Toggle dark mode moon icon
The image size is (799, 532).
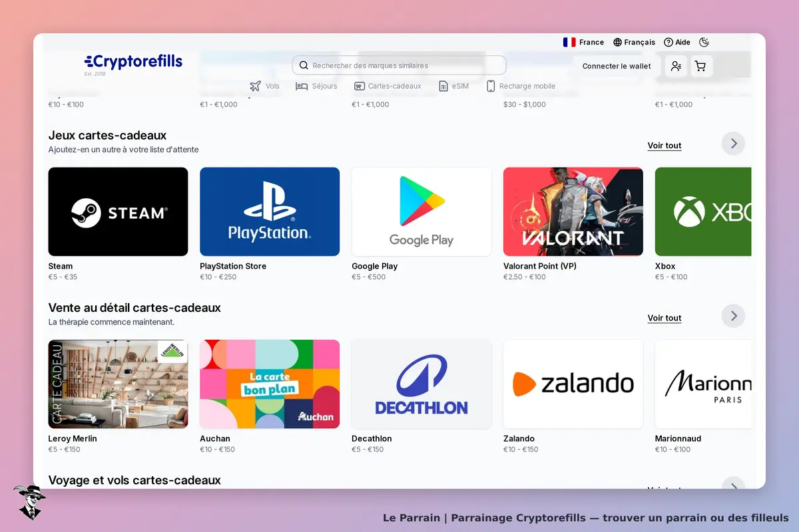click(704, 42)
